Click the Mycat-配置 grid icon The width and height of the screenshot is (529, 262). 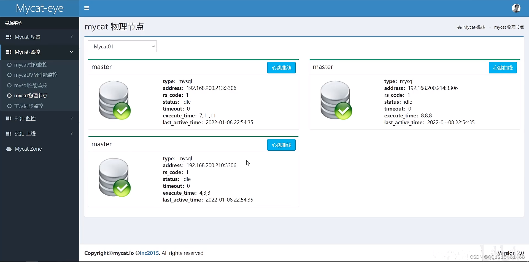(x=9, y=37)
